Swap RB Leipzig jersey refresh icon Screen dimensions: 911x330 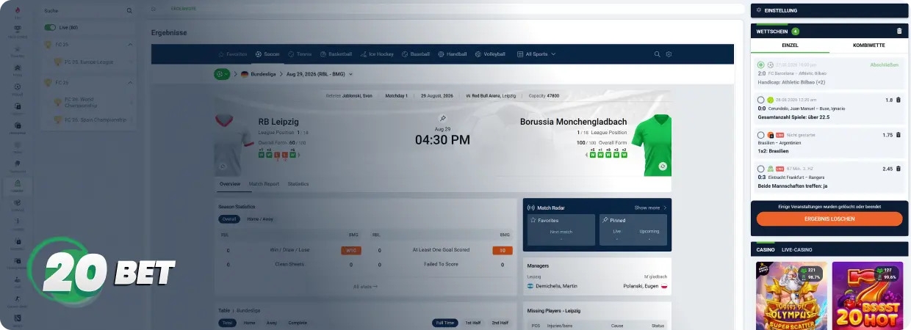tap(223, 166)
